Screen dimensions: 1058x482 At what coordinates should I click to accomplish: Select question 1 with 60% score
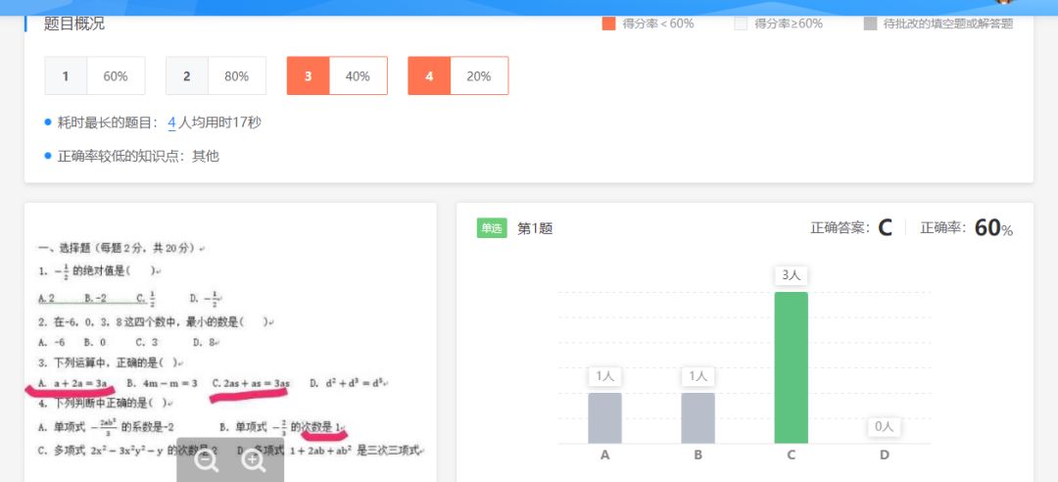click(95, 75)
